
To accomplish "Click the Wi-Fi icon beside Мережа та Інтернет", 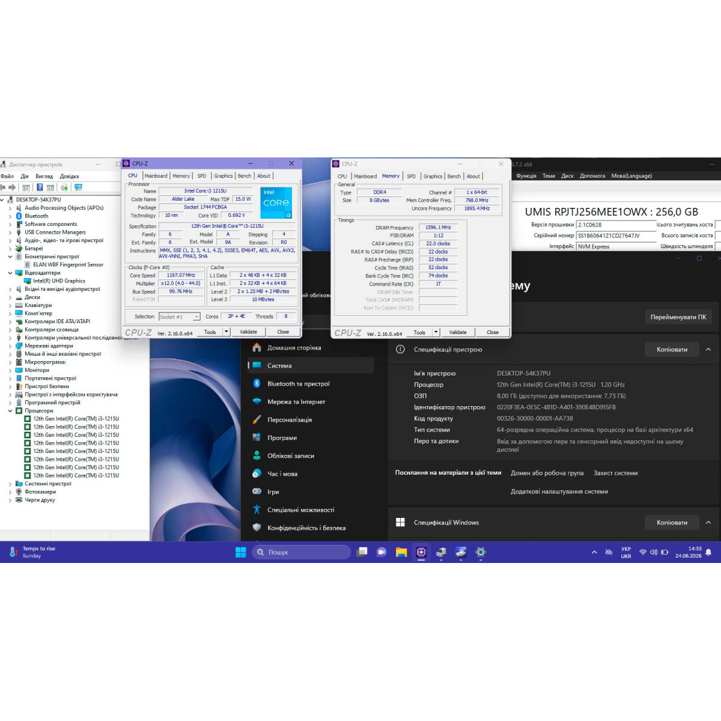I will pos(257,401).
